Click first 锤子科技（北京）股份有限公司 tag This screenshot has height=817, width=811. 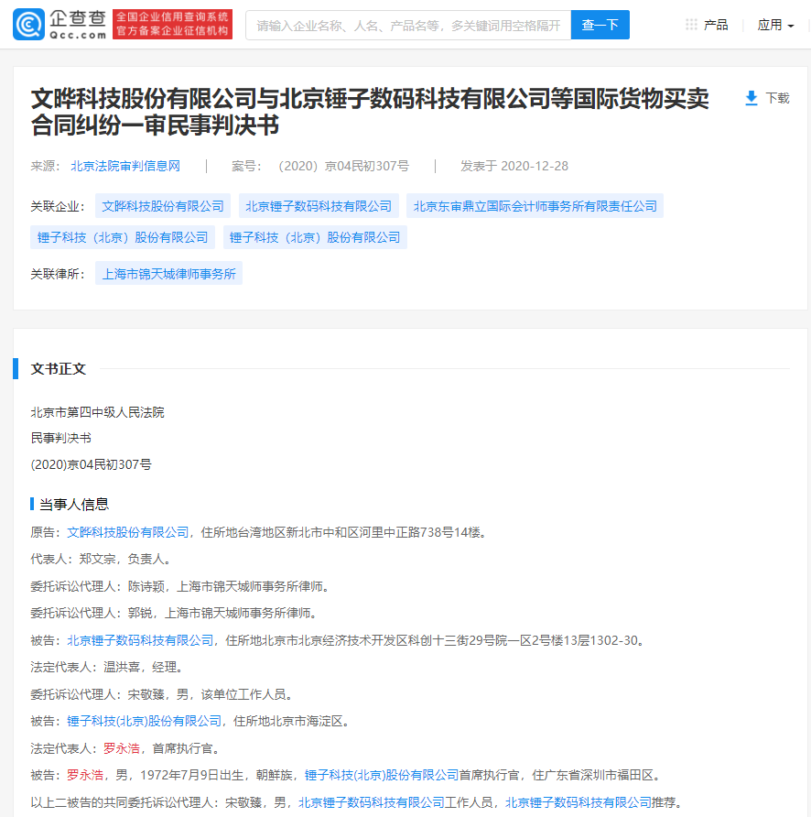(123, 237)
